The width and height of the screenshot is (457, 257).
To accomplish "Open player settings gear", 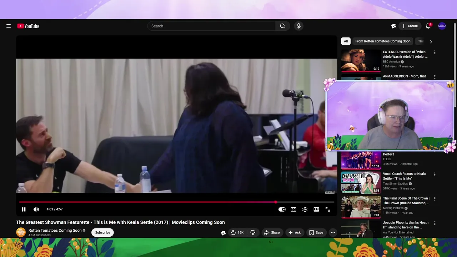I will coord(305,210).
